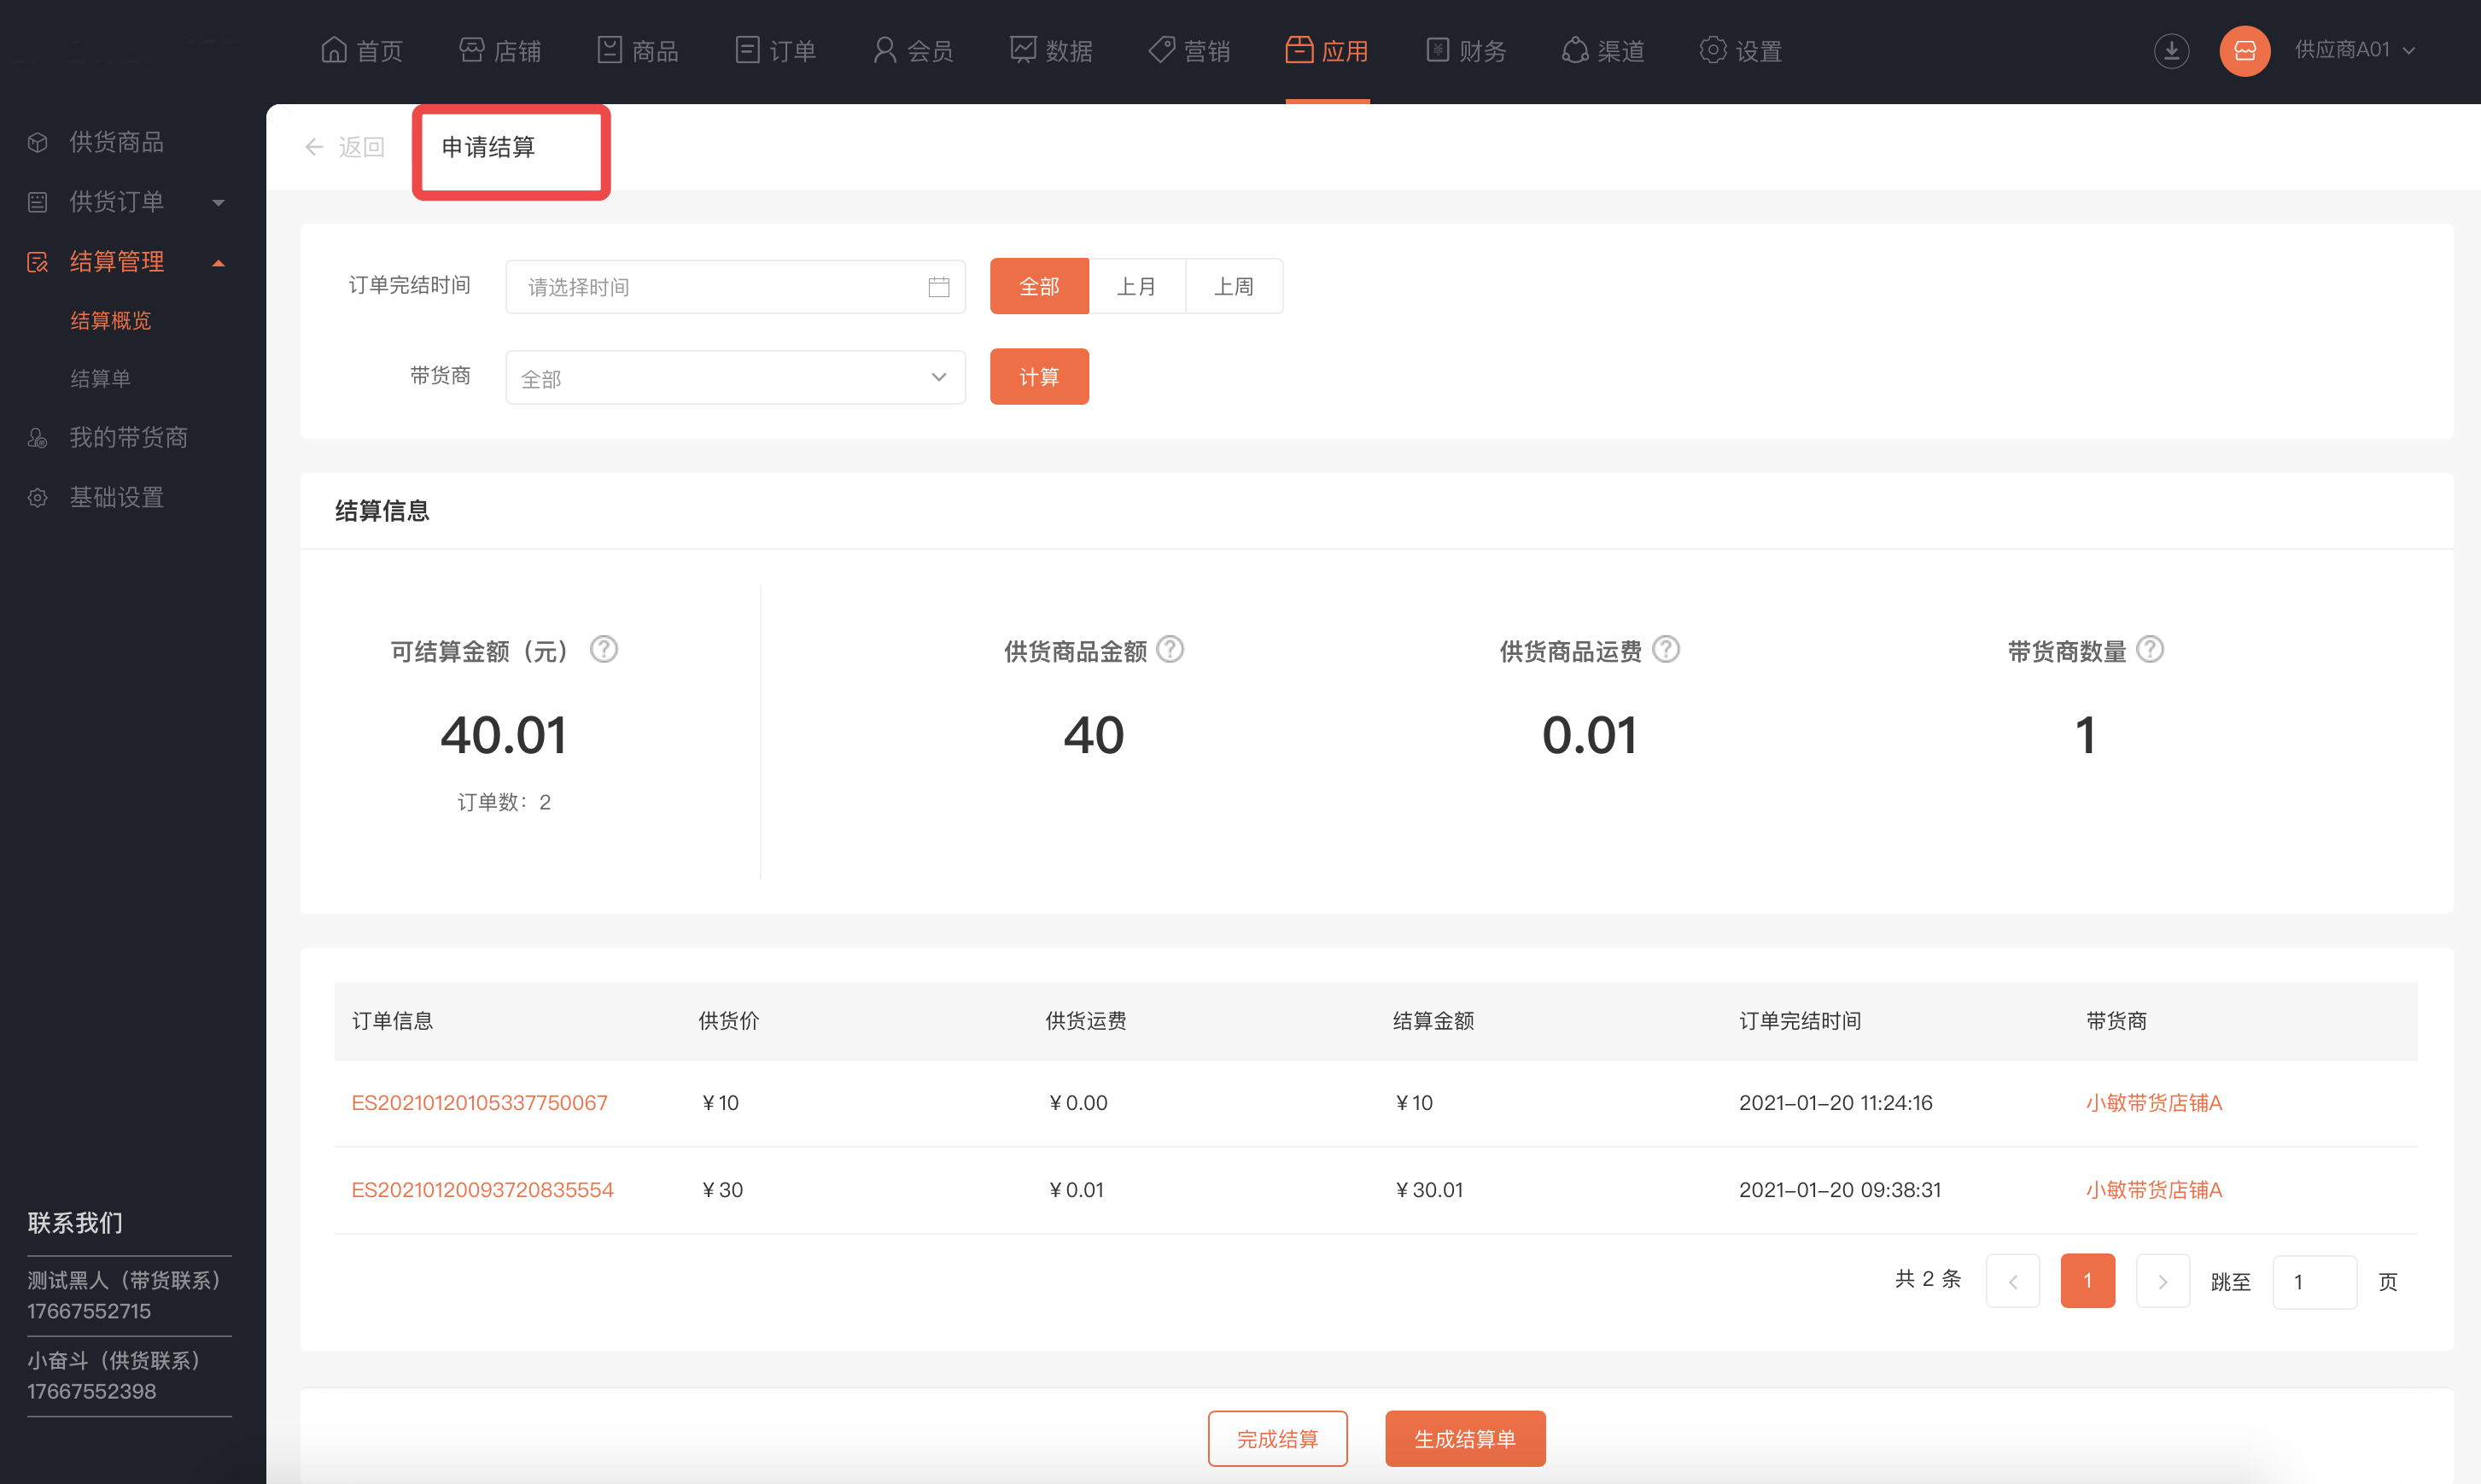Click help icon beside 供货商品金额
This screenshot has width=2481, height=1484.
point(1170,650)
